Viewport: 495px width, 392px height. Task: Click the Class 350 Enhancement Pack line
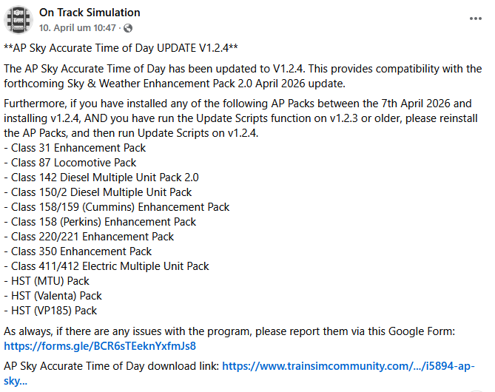pyautogui.click(x=78, y=251)
